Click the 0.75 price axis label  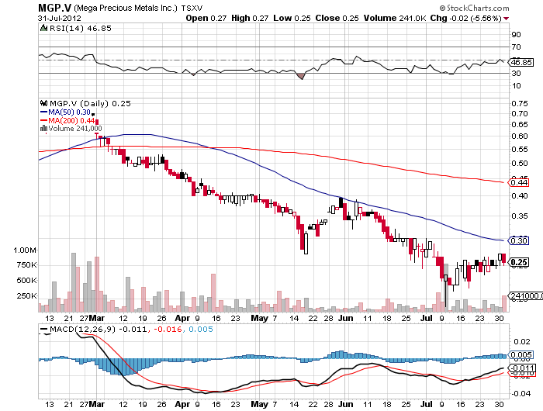520,103
